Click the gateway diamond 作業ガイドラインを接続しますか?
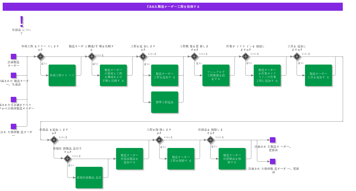Screen dimensions: 356x191 pos(246,56)
